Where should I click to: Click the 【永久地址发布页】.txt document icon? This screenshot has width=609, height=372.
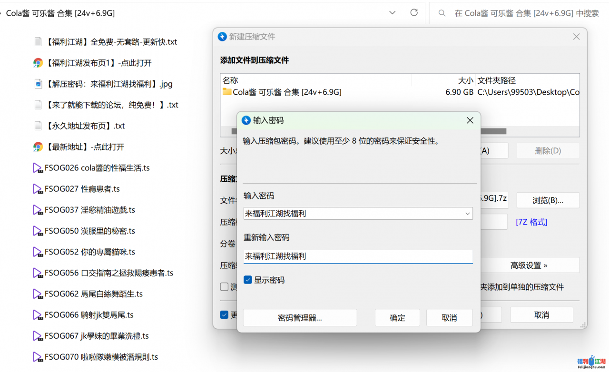[x=38, y=126]
